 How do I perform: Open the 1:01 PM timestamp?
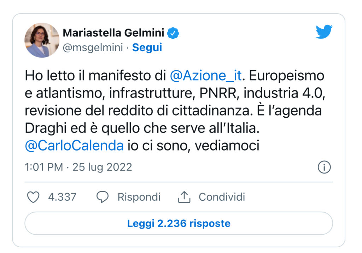tap(44, 167)
